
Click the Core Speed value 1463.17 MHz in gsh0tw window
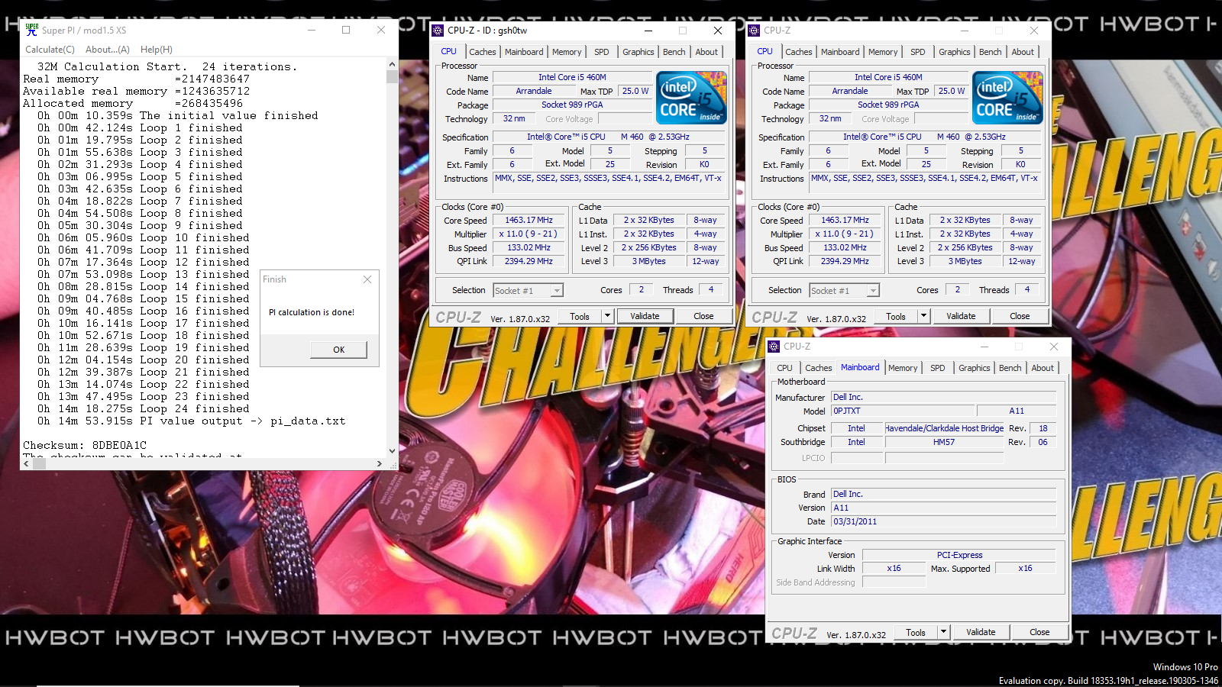pyautogui.click(x=529, y=220)
